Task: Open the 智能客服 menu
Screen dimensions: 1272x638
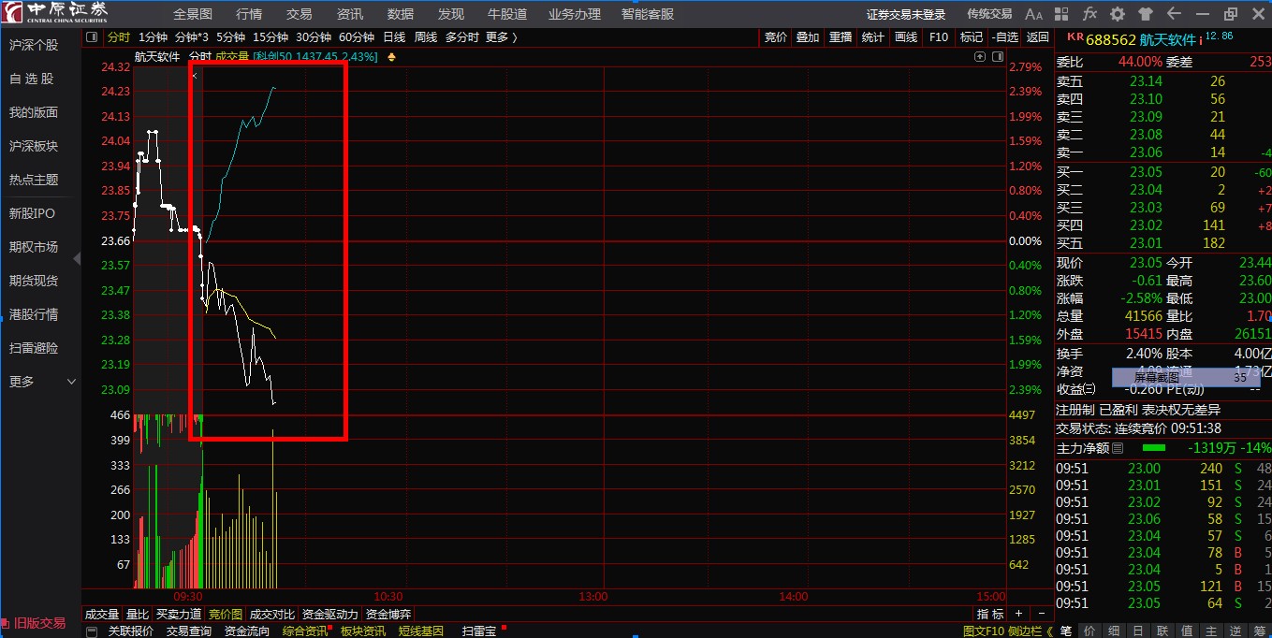Action: click(x=648, y=14)
